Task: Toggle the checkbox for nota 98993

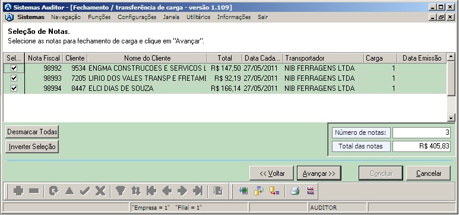Action: 14,78
